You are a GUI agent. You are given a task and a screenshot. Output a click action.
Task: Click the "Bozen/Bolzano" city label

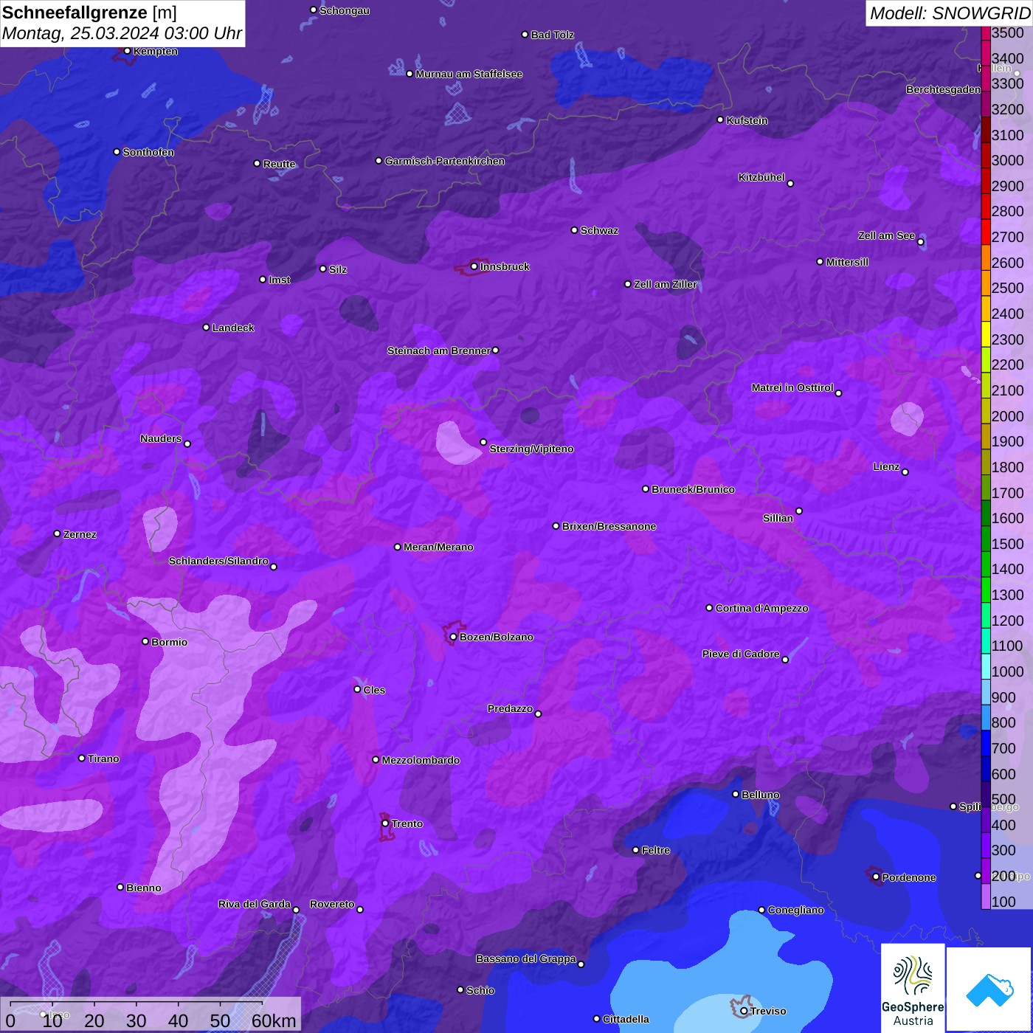point(497,637)
